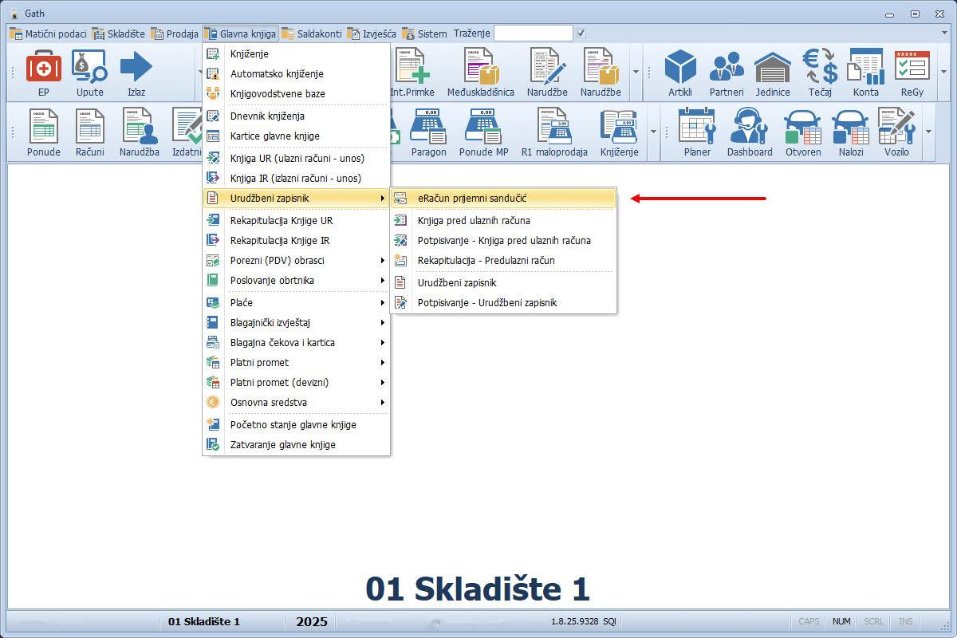
Task: Choose Knjiga pred ulaznih računa
Action: 474,221
